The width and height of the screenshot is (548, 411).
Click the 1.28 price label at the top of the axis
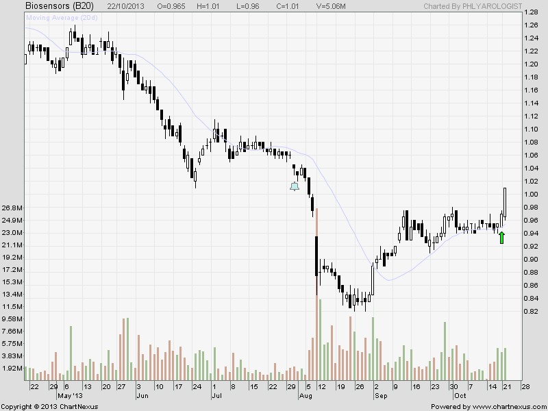pyautogui.click(x=532, y=12)
